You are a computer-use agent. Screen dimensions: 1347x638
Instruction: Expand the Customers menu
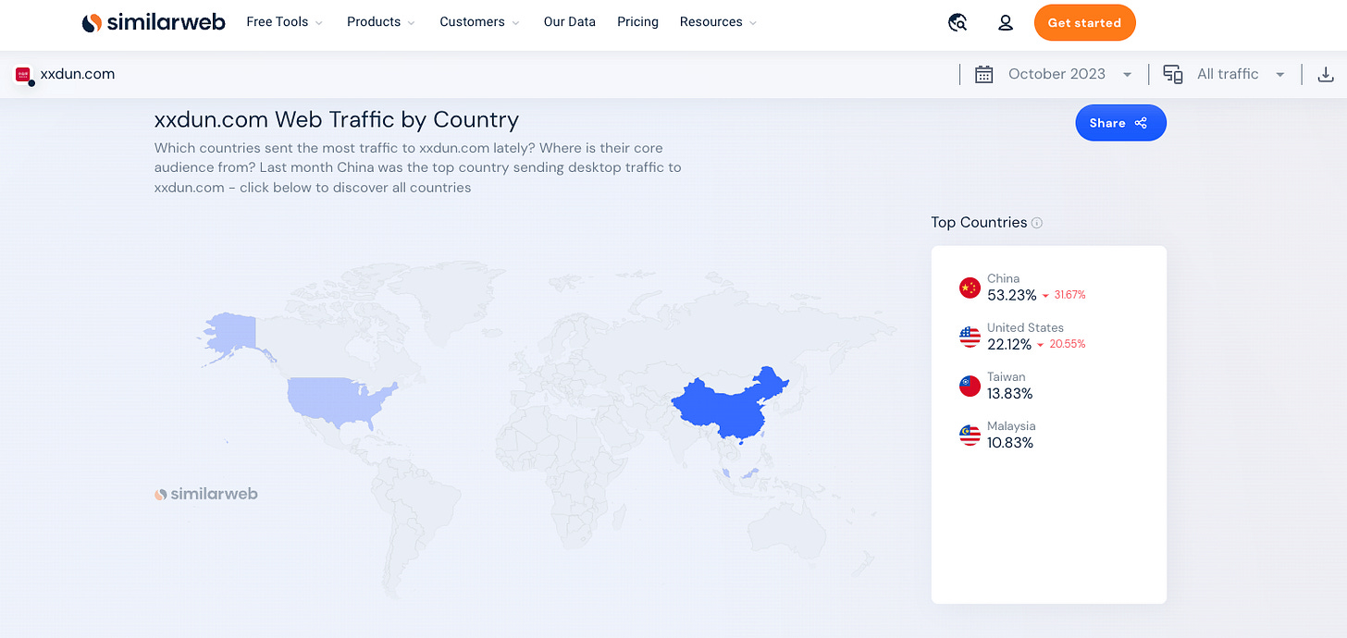coord(480,22)
